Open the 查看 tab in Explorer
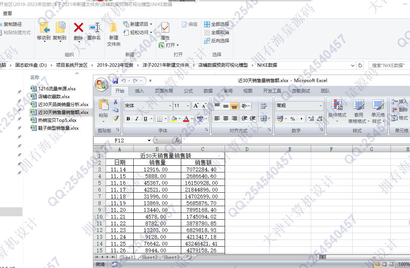 click(7, 13)
